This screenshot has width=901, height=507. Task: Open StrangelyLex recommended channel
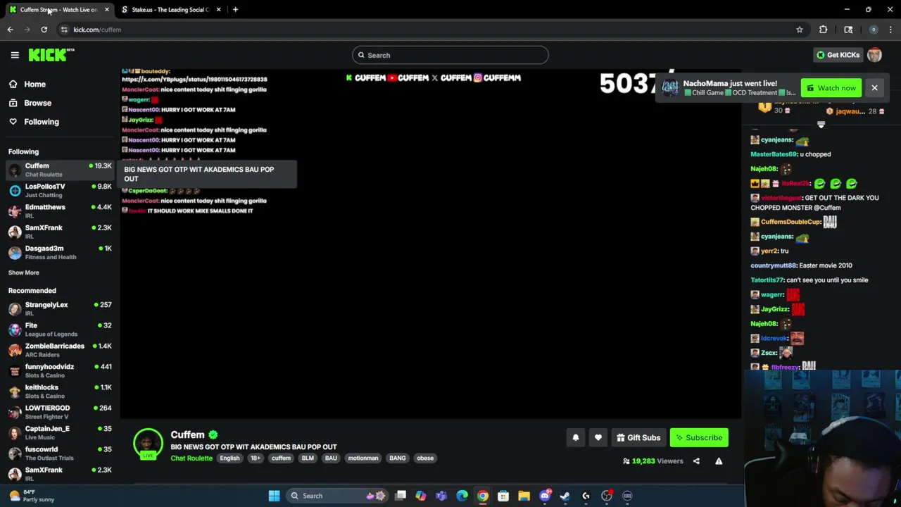point(60,308)
